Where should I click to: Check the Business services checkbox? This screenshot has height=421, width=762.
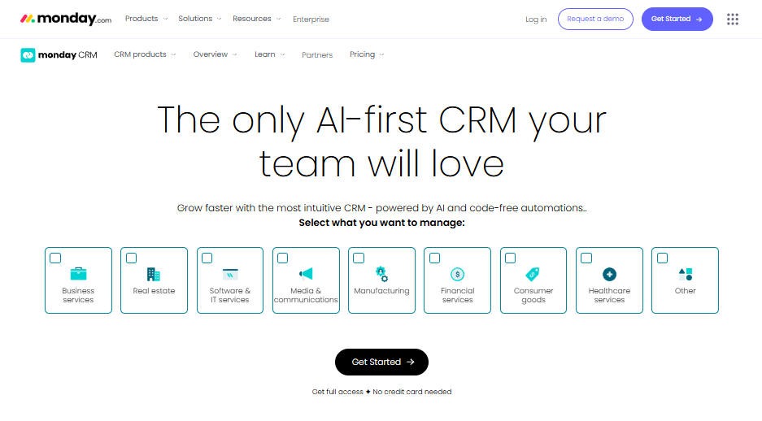tap(55, 258)
